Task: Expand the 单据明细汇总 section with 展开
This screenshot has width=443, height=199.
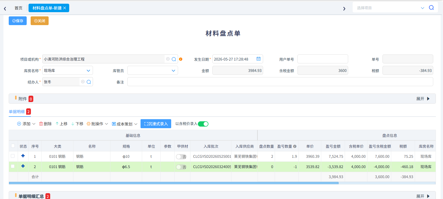Action: point(423,196)
